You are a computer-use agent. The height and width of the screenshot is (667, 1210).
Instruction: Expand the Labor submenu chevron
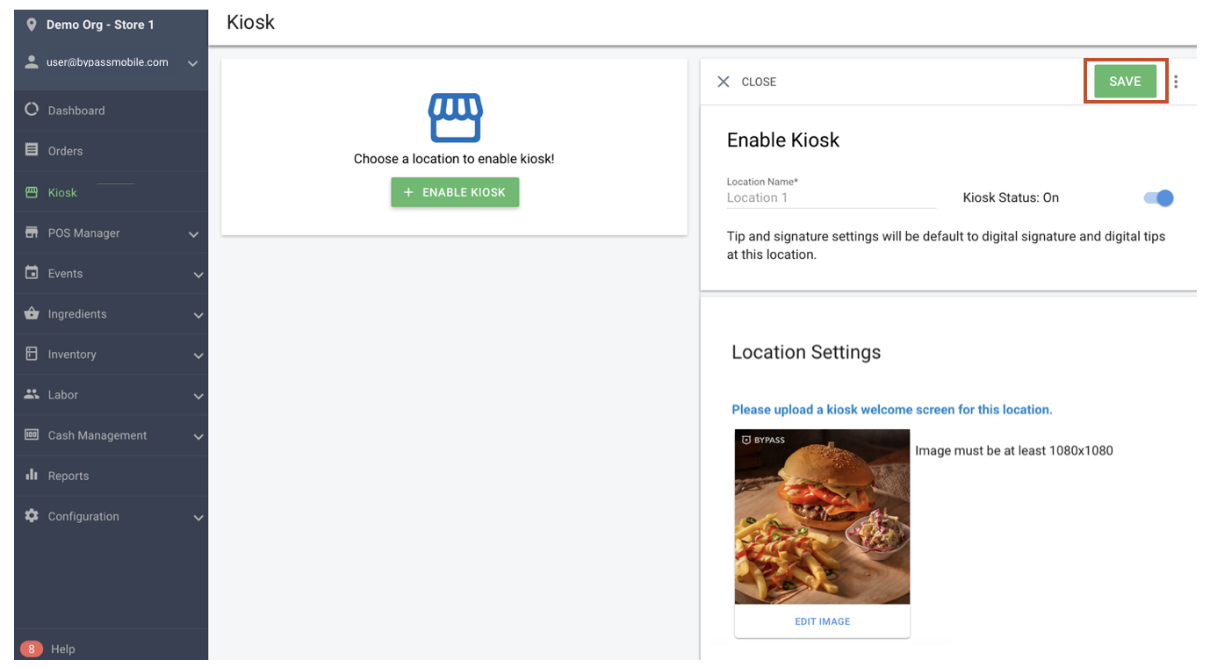[198, 396]
